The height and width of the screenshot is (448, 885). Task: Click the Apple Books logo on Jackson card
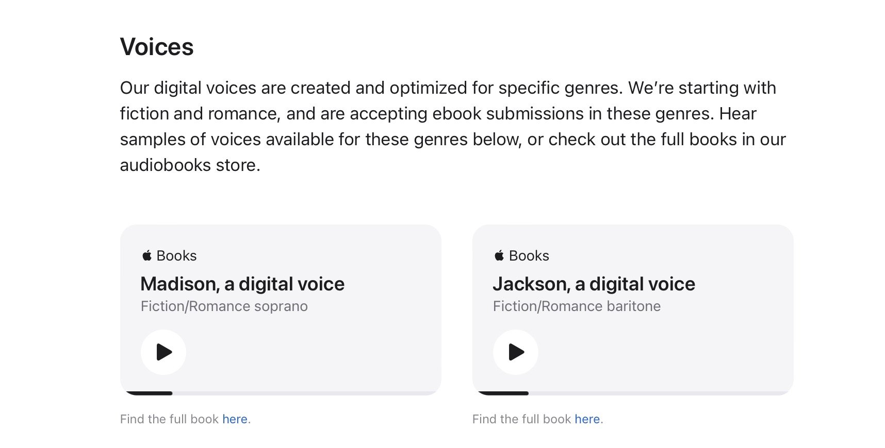pyautogui.click(x=499, y=255)
